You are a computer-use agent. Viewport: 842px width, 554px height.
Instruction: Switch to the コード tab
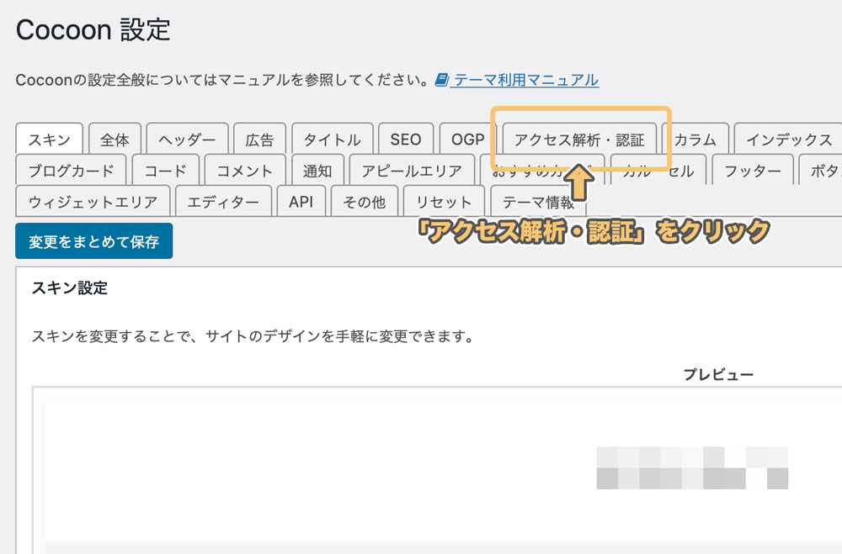(165, 170)
